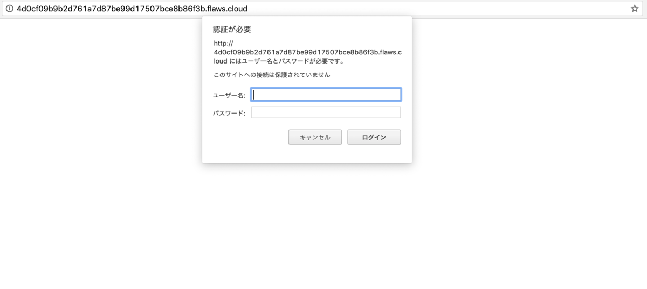The height and width of the screenshot is (289, 647).
Task: Click the 認証が必要 dialog title
Action: click(x=232, y=29)
